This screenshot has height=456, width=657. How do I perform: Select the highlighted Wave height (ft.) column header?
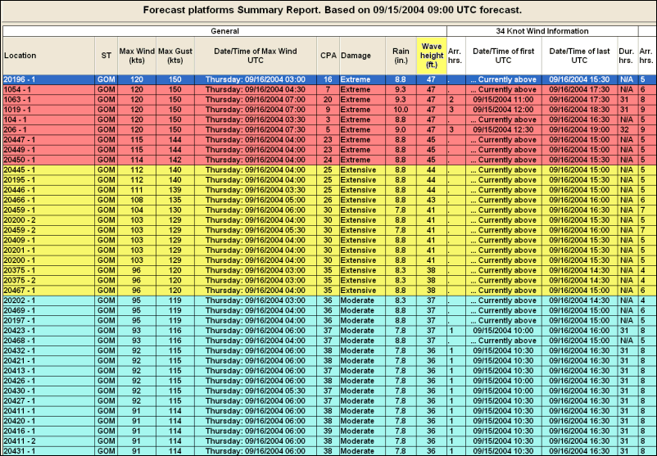pyautogui.click(x=431, y=55)
